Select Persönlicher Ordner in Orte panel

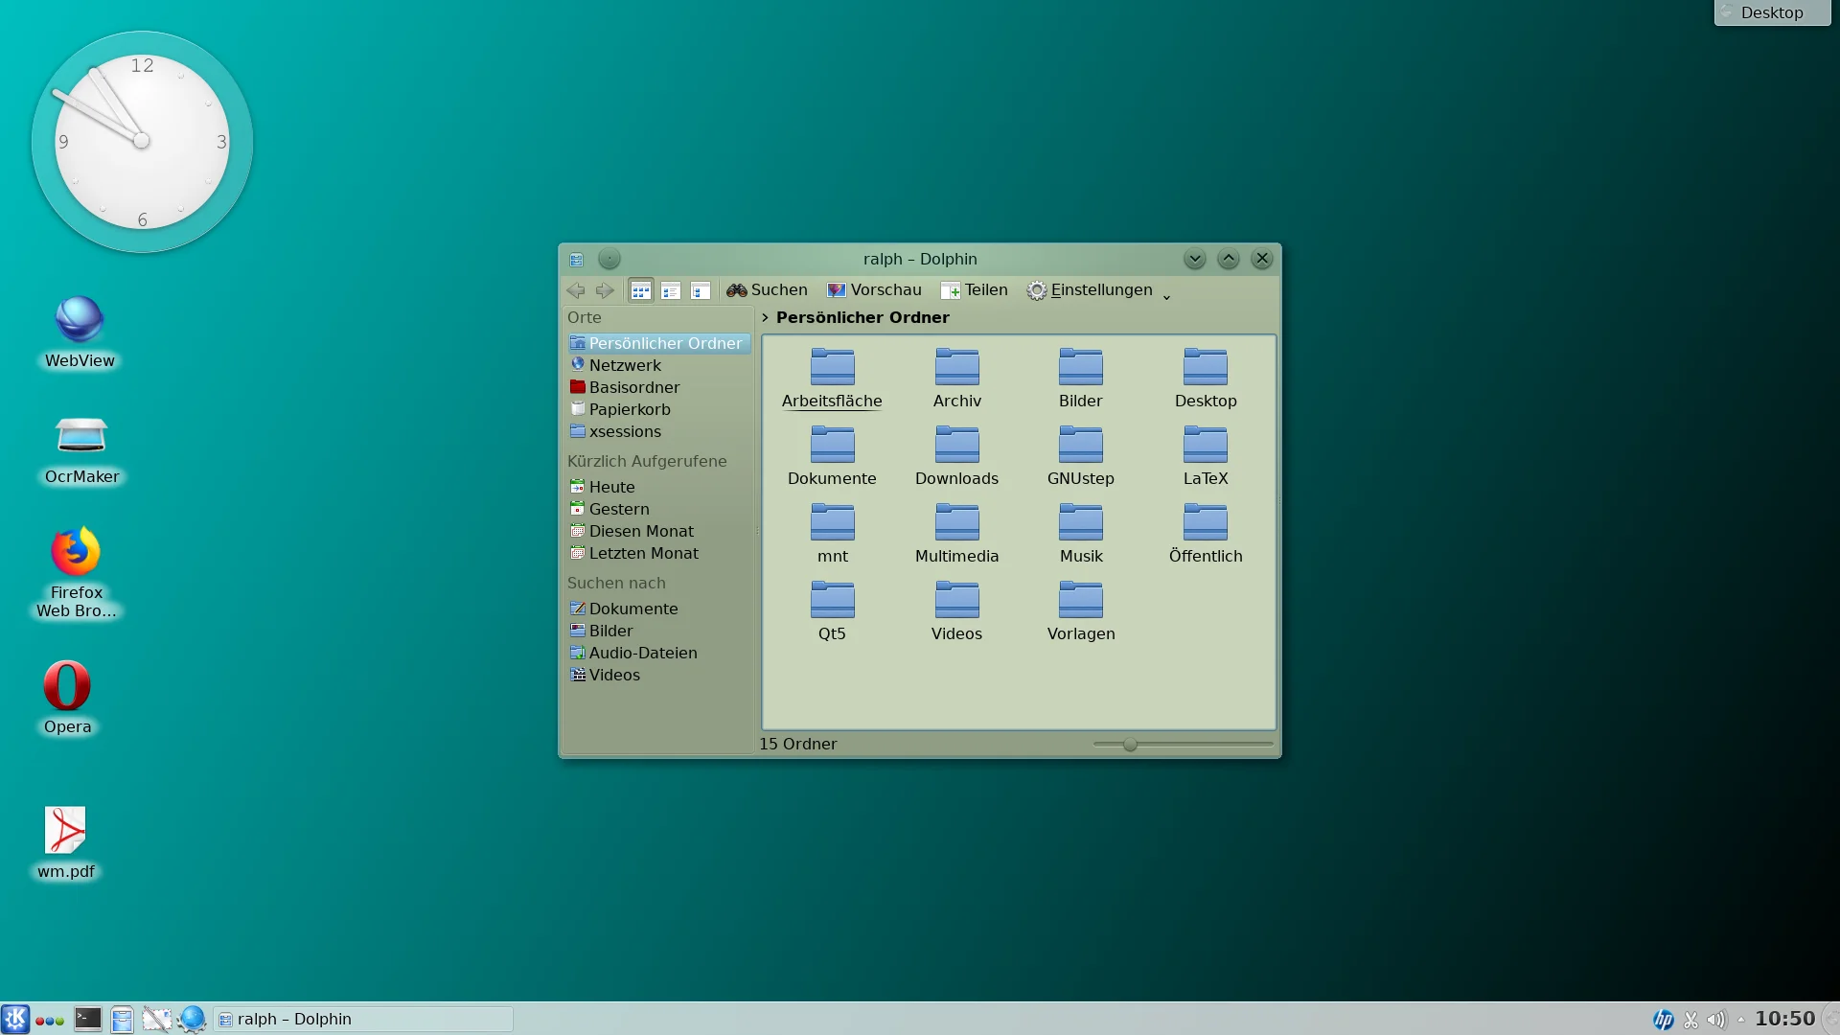tap(657, 343)
